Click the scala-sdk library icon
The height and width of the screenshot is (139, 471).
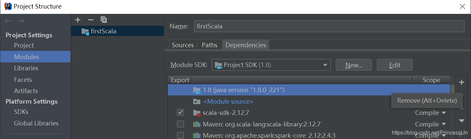tap(197, 113)
